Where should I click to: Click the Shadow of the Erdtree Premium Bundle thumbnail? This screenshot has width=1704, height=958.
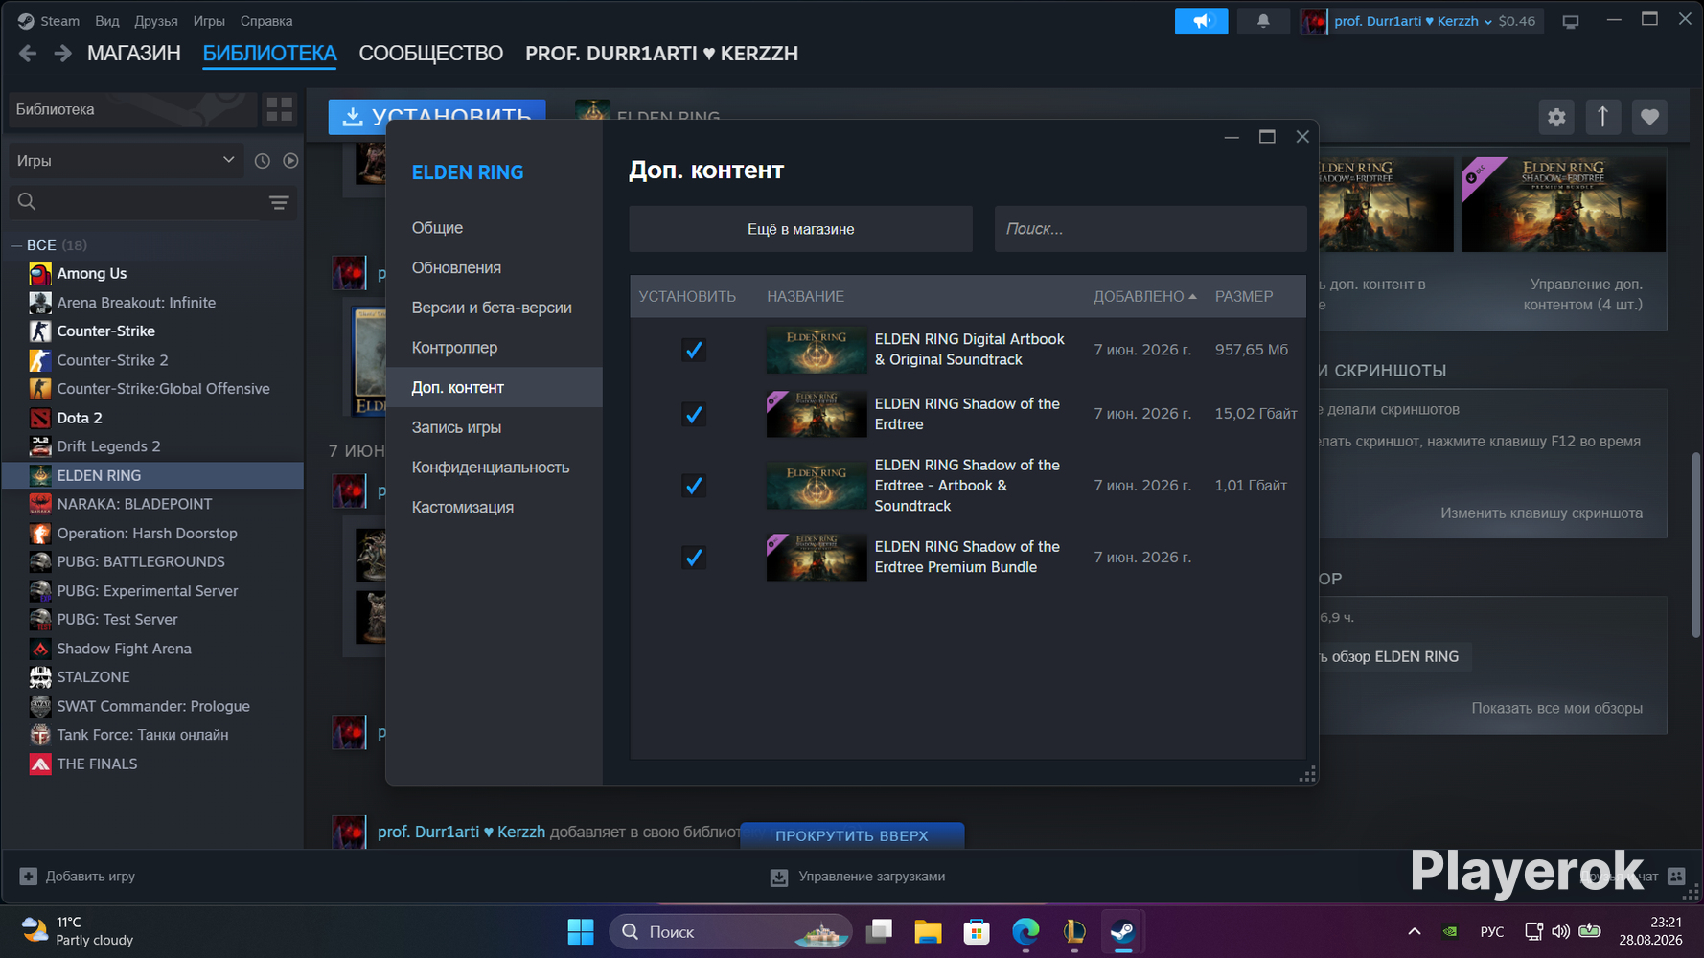[817, 558]
